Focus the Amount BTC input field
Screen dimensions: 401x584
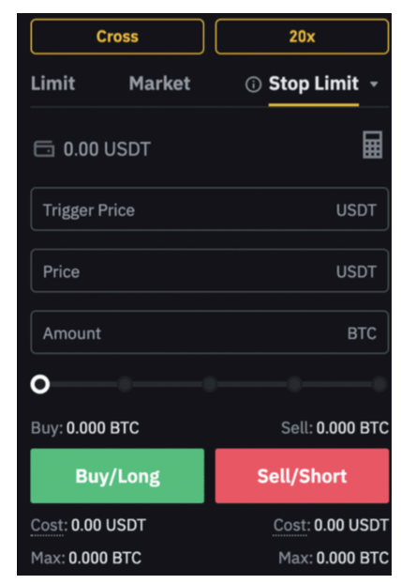(210, 332)
